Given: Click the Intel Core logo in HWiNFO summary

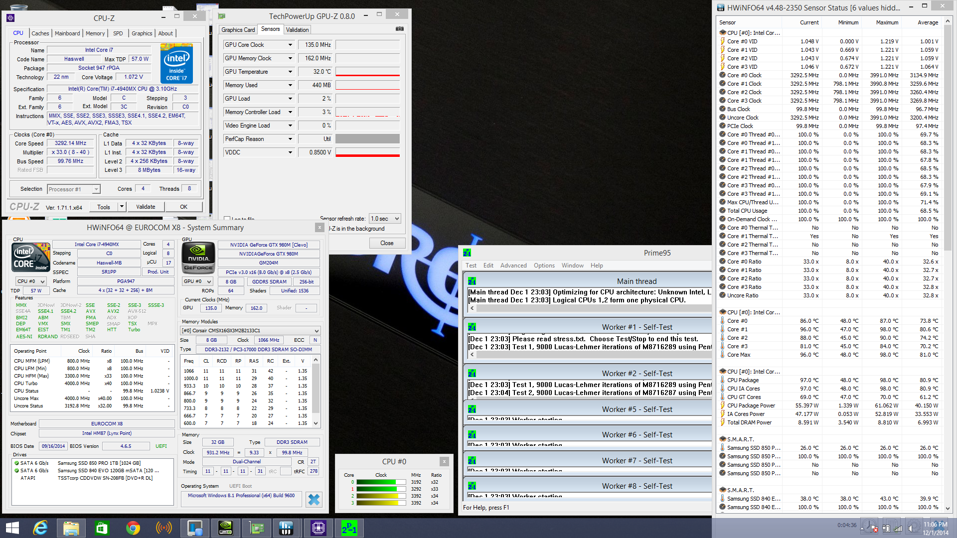Looking at the screenshot, I should (x=31, y=257).
